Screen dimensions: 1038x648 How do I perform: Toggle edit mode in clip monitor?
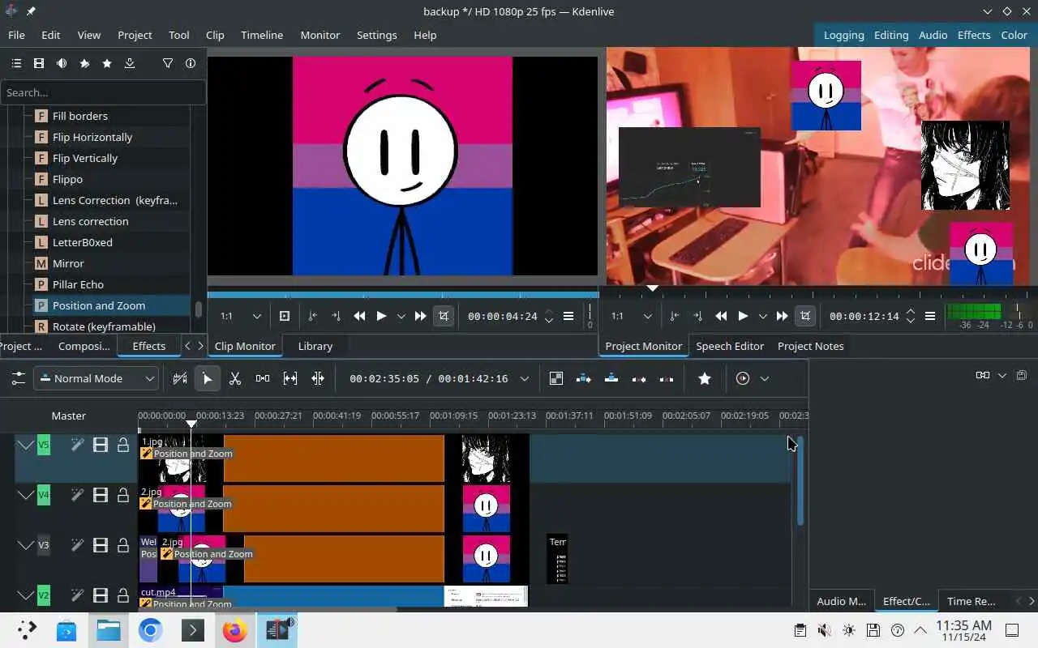click(444, 316)
